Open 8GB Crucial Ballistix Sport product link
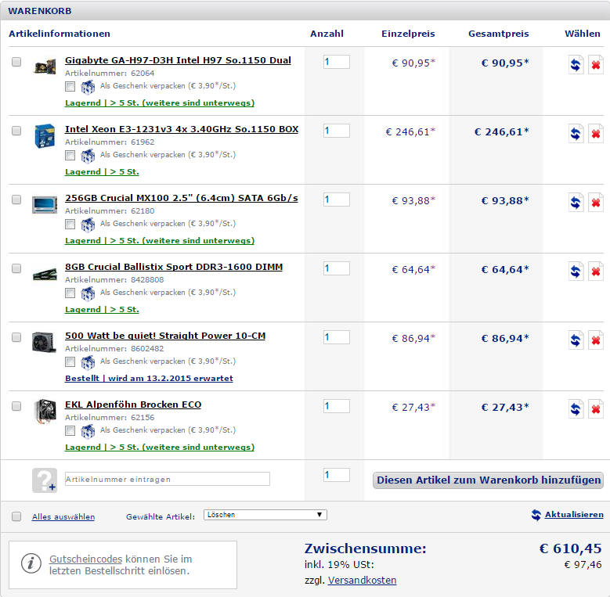This screenshot has height=597, width=610. click(x=174, y=267)
